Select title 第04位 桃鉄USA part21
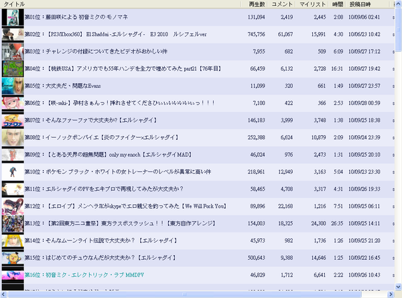 (x=123, y=69)
